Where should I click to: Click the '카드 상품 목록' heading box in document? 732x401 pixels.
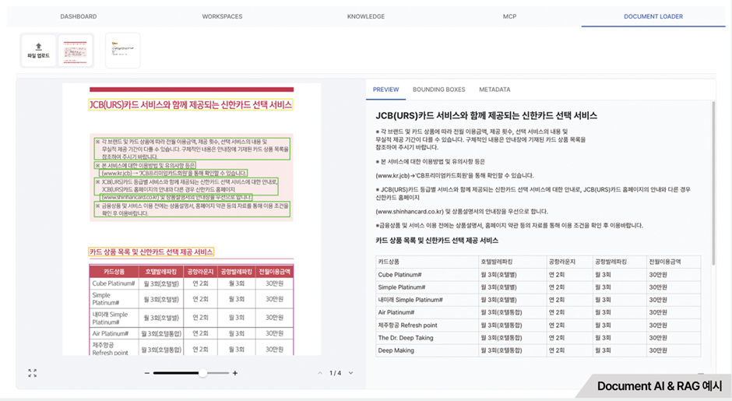pos(151,252)
